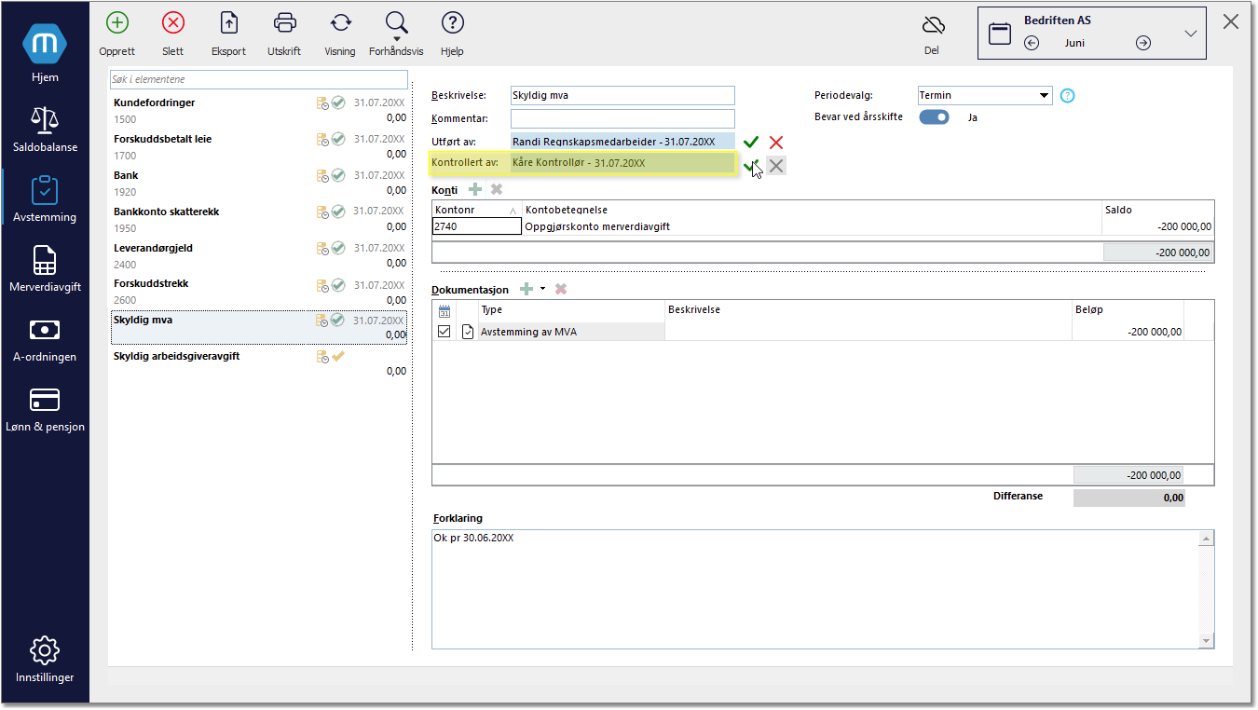Click the empty Kommentar field
Image resolution: width=1258 pixels, height=710 pixels.
pyautogui.click(x=622, y=118)
